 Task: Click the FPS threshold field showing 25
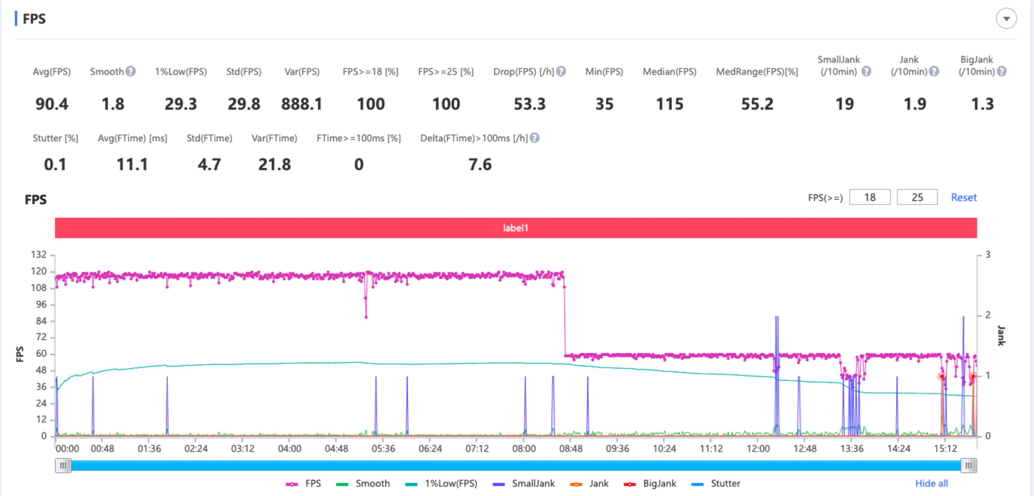point(917,198)
